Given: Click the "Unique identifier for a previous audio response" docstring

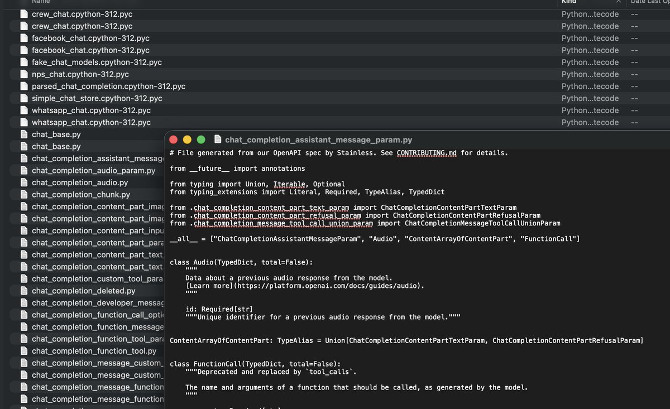Looking at the screenshot, I should coord(323,317).
